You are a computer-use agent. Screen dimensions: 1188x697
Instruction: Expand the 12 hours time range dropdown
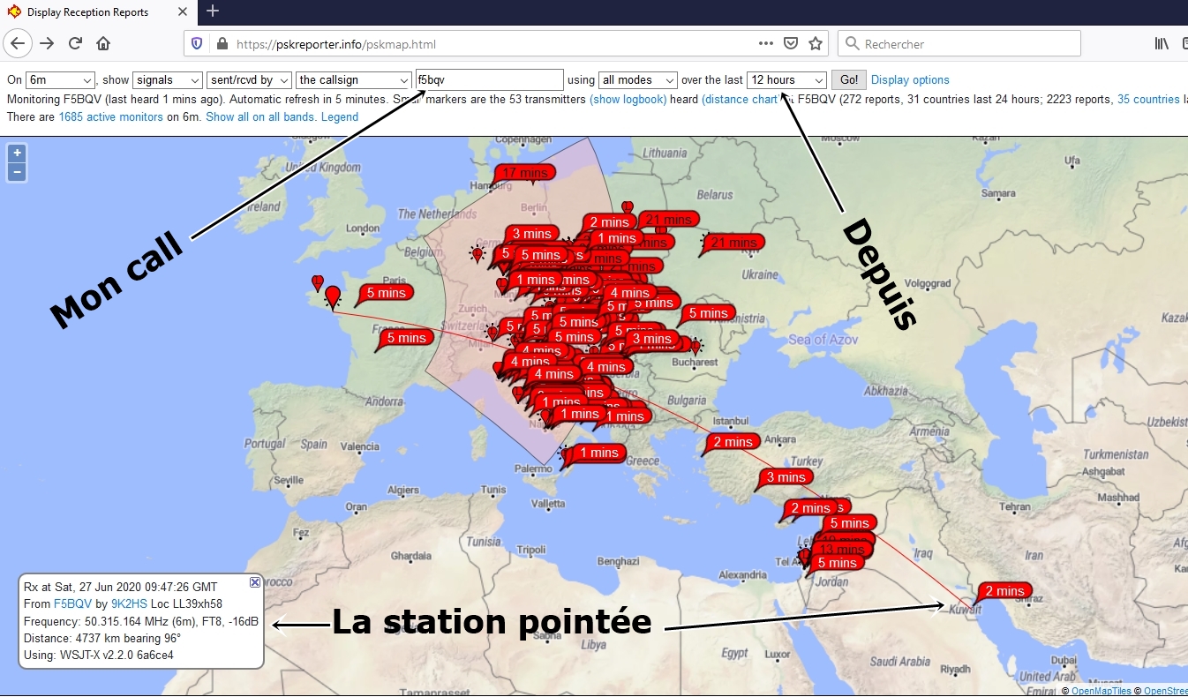click(787, 80)
